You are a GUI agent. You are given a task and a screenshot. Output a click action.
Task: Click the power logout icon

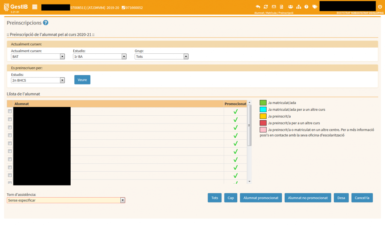[380, 7]
